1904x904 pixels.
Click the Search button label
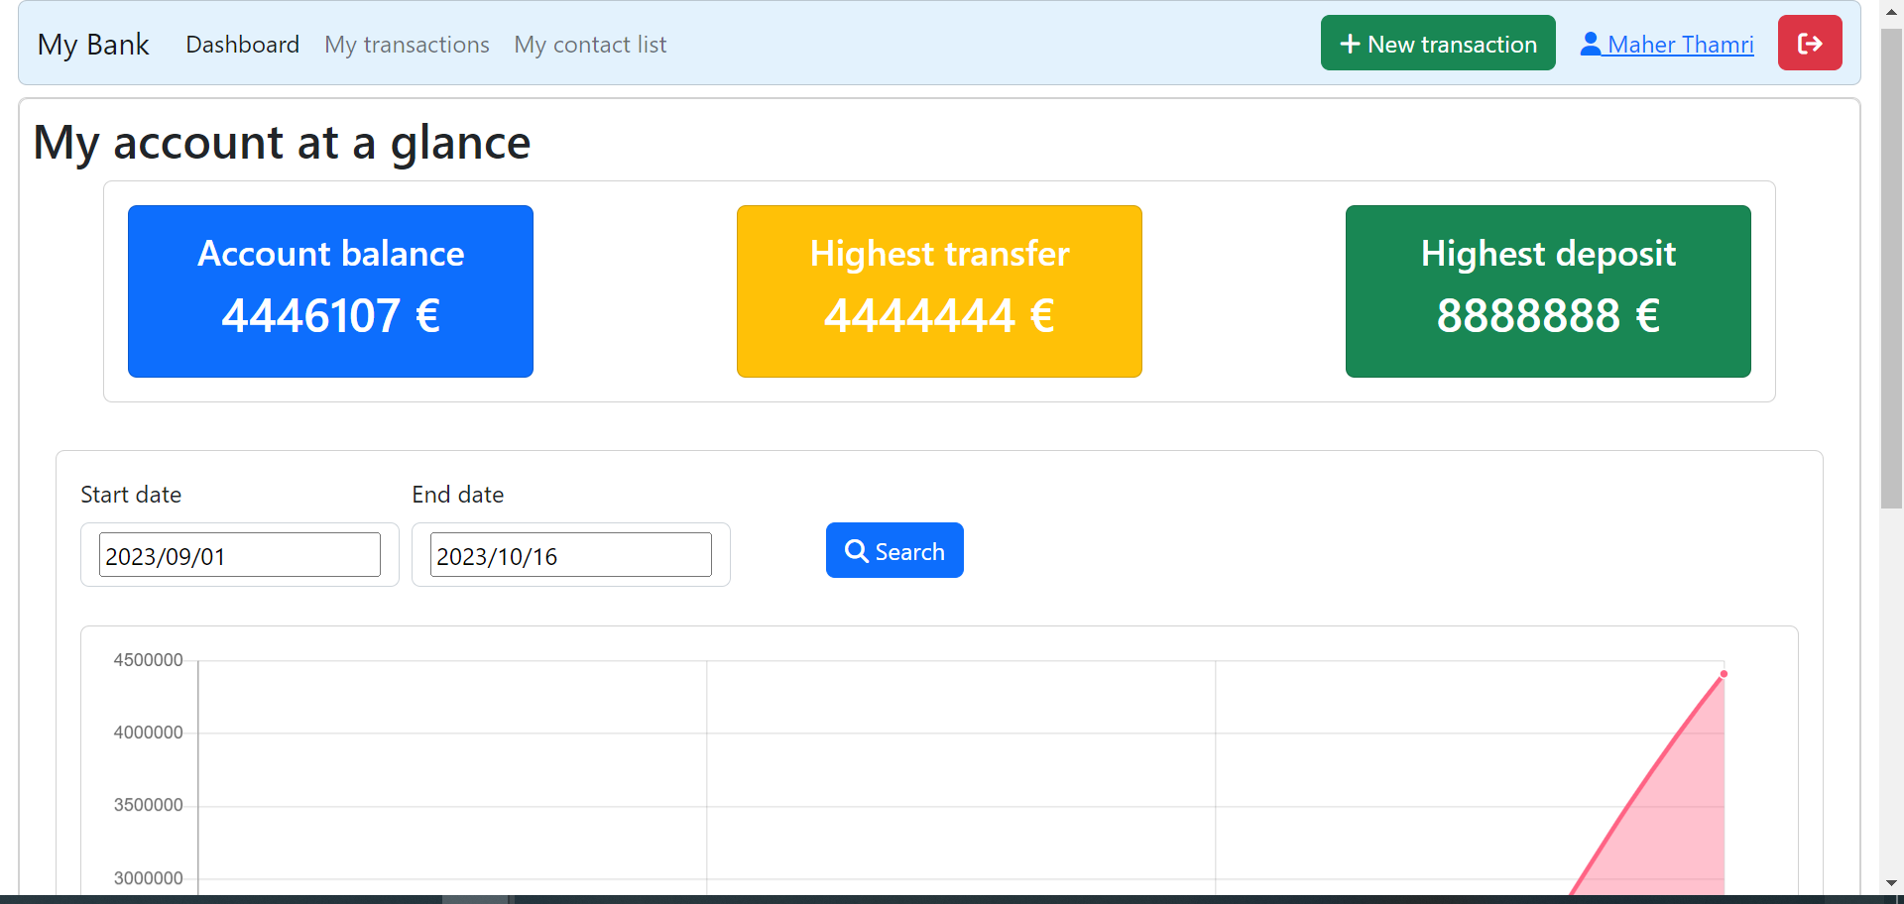click(909, 552)
